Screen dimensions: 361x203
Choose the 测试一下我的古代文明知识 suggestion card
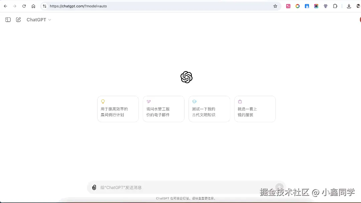209,109
